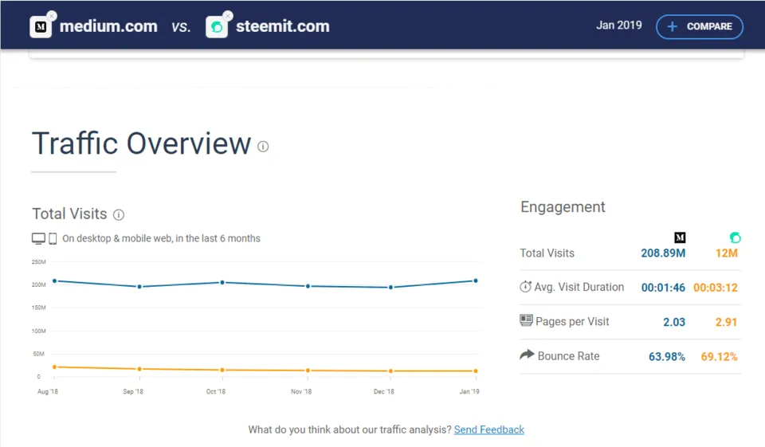Click the Steemit icon in Engagement column header
The height and width of the screenshot is (447, 765).
coord(736,237)
